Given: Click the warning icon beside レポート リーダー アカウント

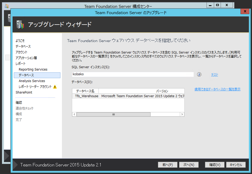Looking at the screenshot, I should click(55, 87).
